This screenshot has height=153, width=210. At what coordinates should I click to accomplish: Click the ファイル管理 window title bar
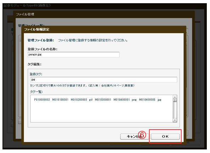pos(104,14)
